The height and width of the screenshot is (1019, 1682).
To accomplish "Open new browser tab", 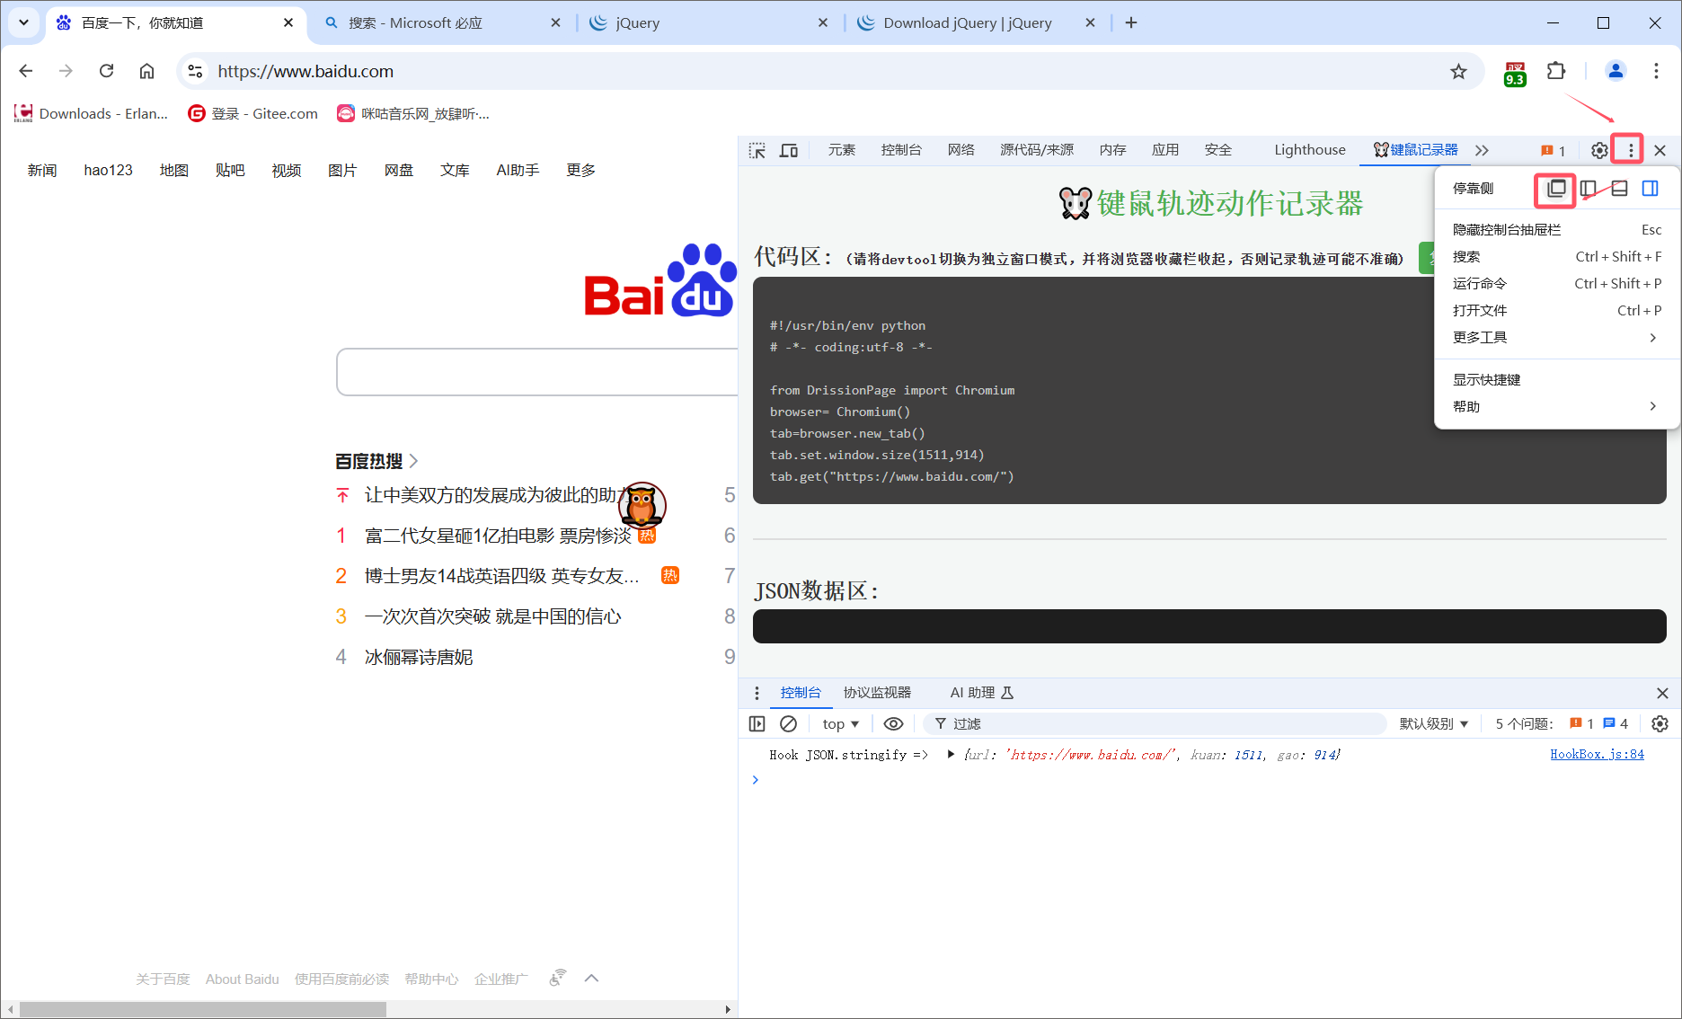I will point(1131,23).
